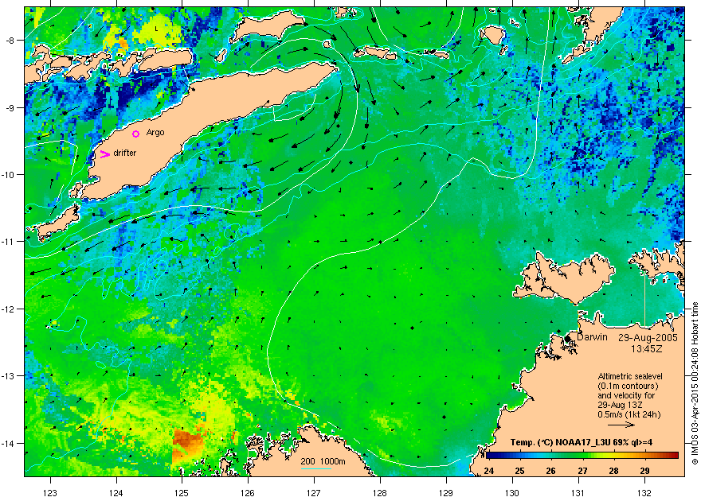Image resolution: width=701 pixels, height=501 pixels.
Task: Click the 'drifter' label
Action: pos(125,153)
